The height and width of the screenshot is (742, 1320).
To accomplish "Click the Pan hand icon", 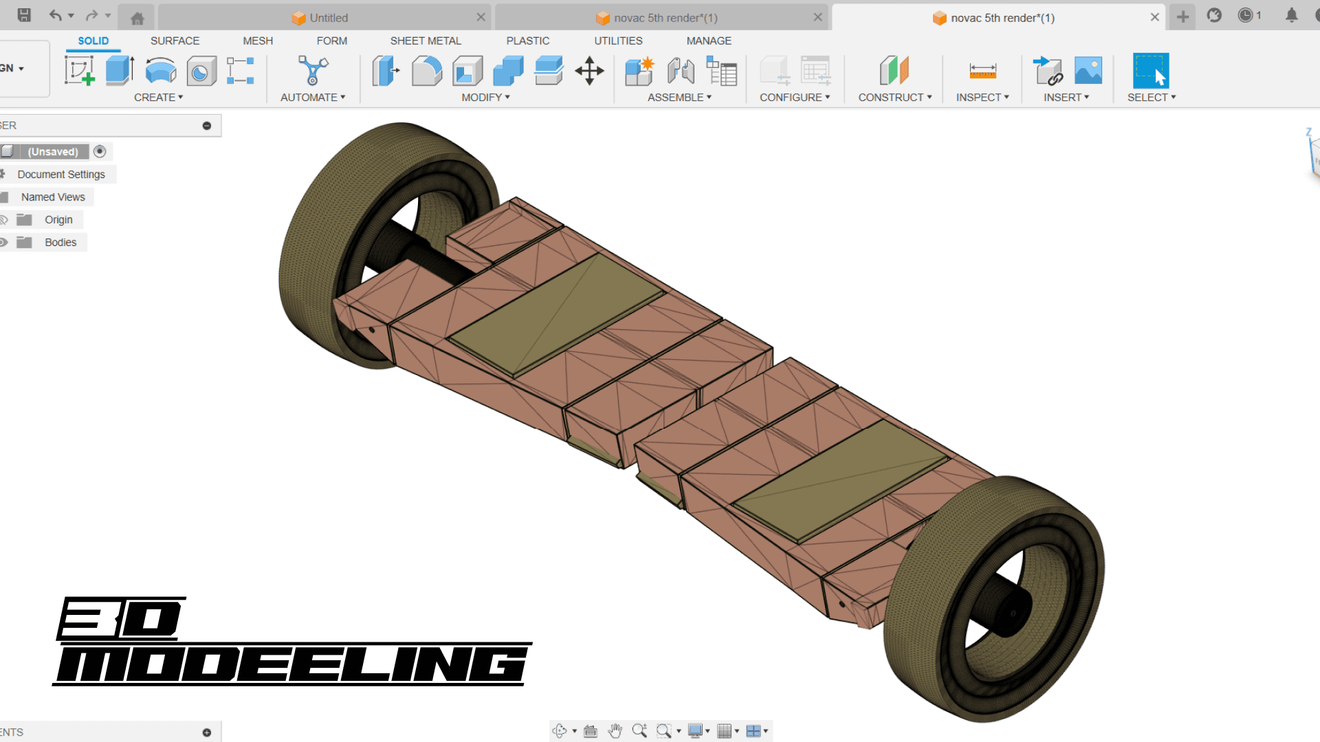I will click(615, 731).
